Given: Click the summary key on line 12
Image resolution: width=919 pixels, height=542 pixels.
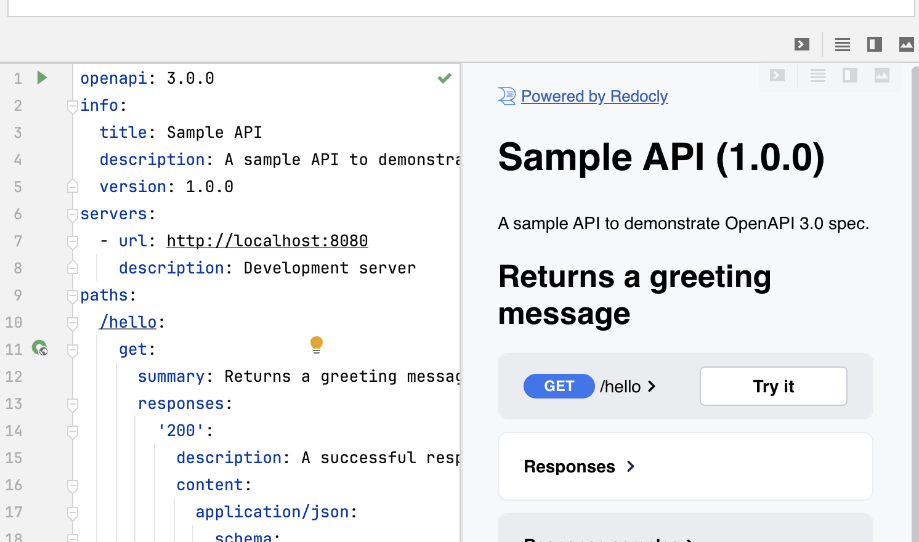Looking at the screenshot, I should click(171, 376).
